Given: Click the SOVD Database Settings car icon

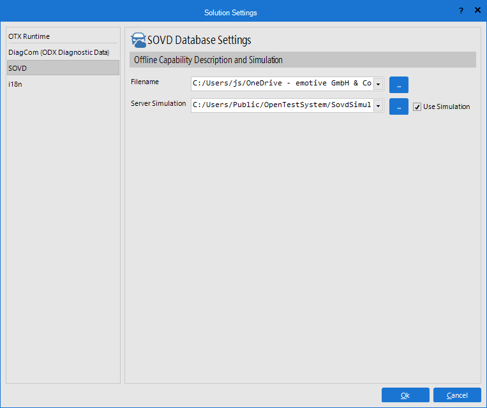Looking at the screenshot, I should point(139,40).
